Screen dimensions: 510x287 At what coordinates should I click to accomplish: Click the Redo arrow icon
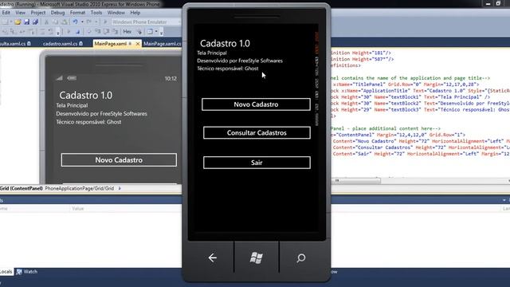[89, 22]
